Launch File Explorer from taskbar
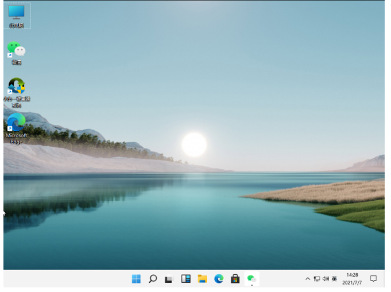The width and height of the screenshot is (391, 292). coord(202,279)
